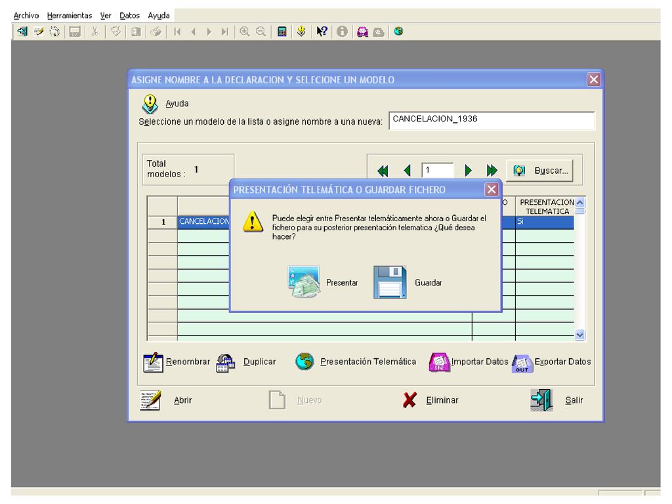
Task: Click the zoom in magnifier icon
Action: point(245,31)
